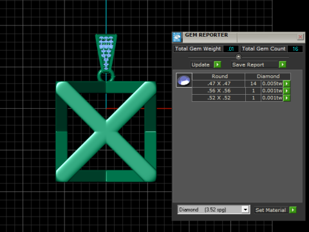Select the X-shaped pendant center
This screenshot has height=232, width=309.
(x=106, y=131)
